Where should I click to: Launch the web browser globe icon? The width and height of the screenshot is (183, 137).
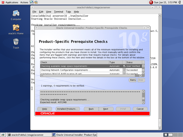pos(31,2)
